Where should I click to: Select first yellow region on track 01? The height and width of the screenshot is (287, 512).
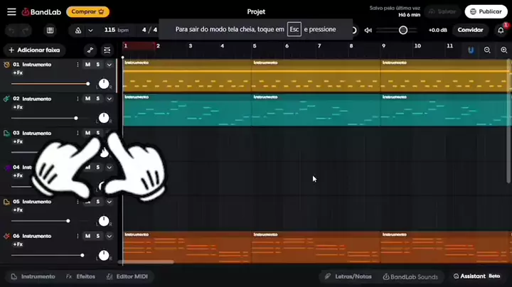click(187, 75)
